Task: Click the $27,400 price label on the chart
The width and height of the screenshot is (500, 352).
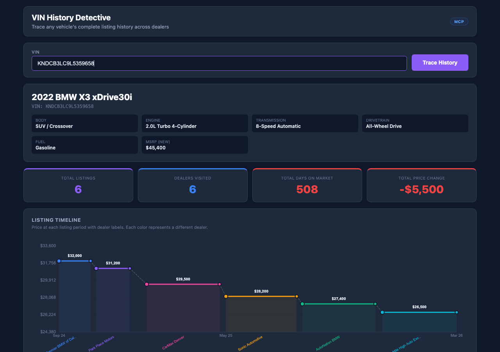Action: (339, 299)
